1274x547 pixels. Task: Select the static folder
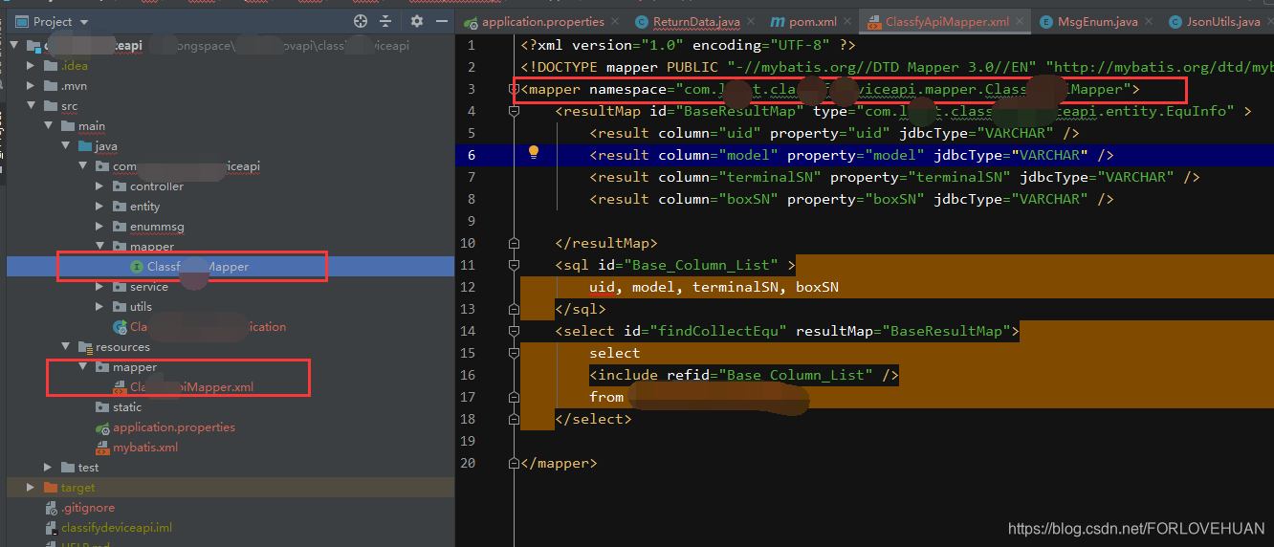[x=127, y=407]
